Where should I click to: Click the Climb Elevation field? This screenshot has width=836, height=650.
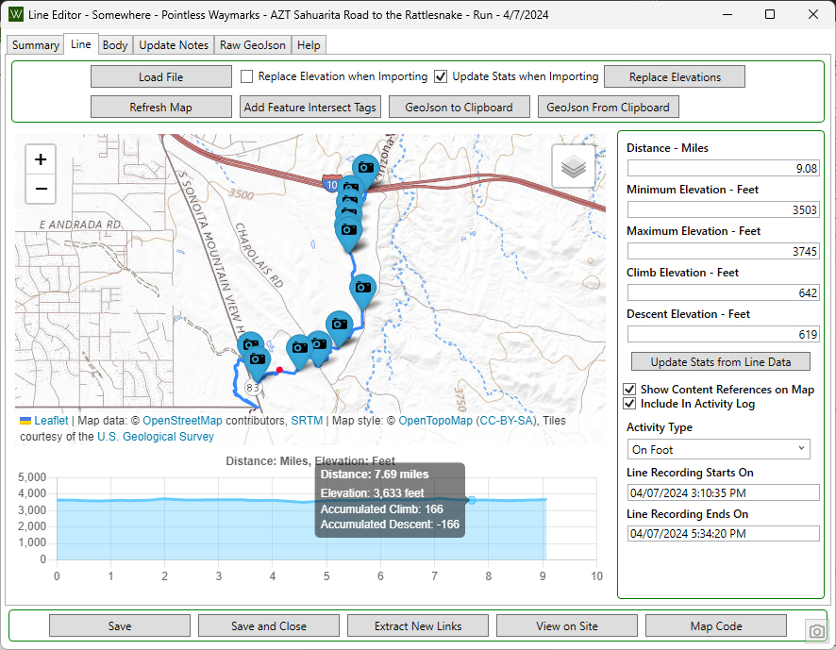723,292
